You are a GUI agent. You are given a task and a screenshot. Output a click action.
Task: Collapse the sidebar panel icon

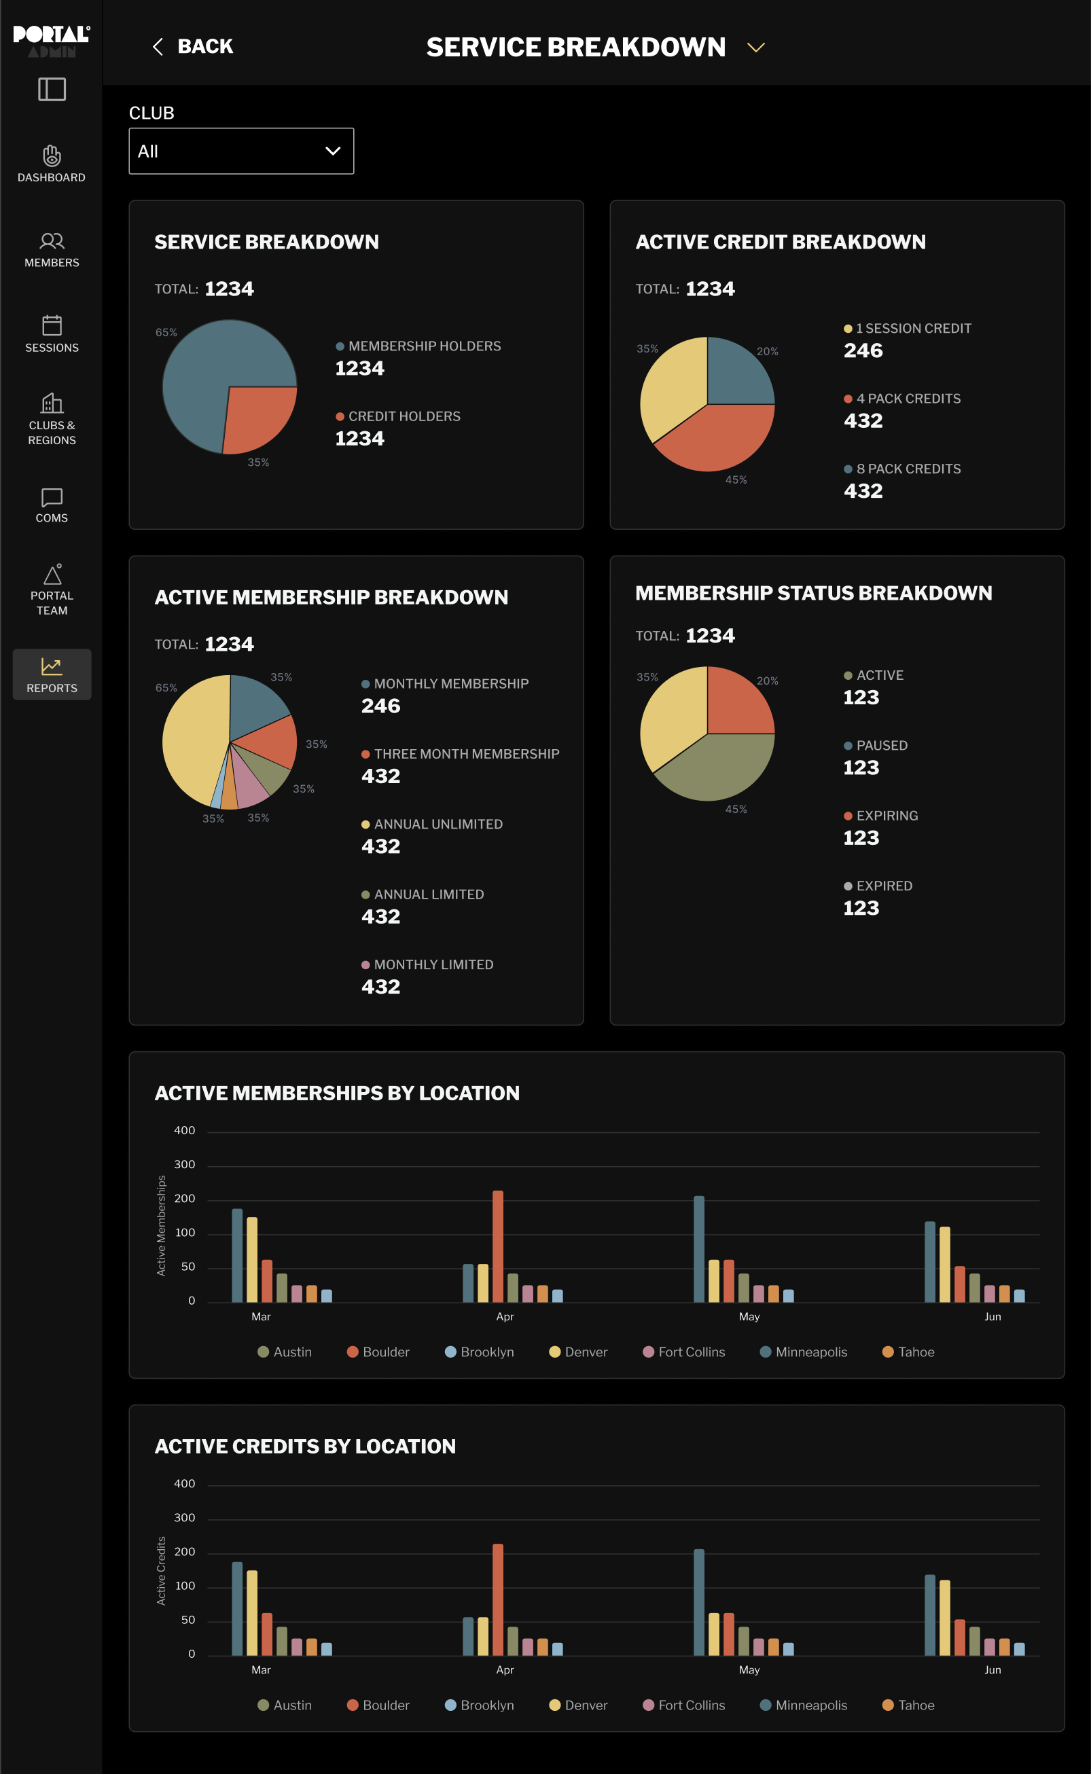(51, 90)
